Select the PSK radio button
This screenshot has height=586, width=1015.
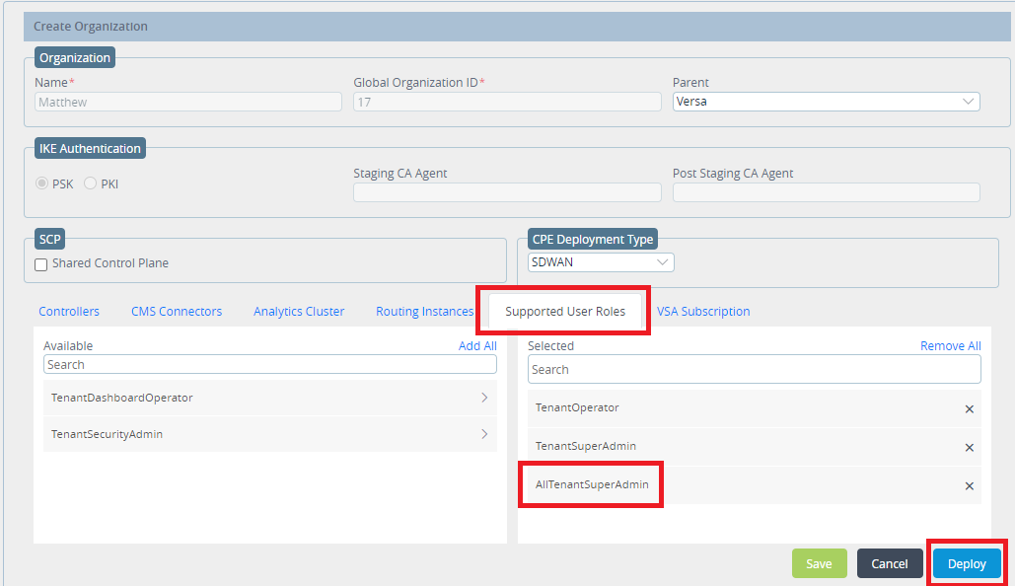coord(40,183)
